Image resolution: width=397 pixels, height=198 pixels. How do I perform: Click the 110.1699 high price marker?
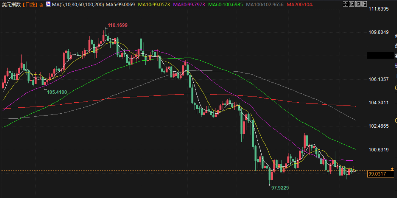[x=118, y=25]
